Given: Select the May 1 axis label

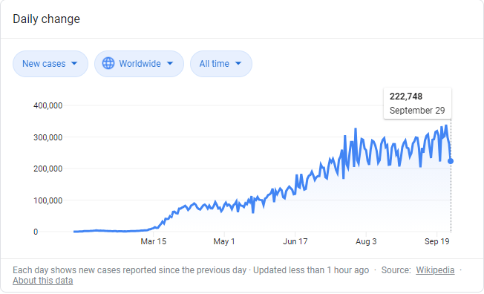Looking at the screenshot, I should pos(224,241).
